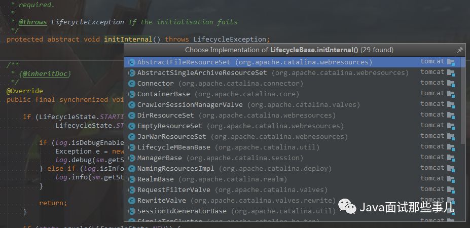This screenshot has height=228, width=470.
Task: Click class icon beside JarWarResourceSet
Action: (132, 137)
